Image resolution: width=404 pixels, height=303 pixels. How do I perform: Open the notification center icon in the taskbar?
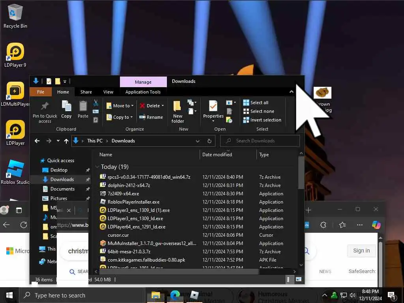pos(392,296)
